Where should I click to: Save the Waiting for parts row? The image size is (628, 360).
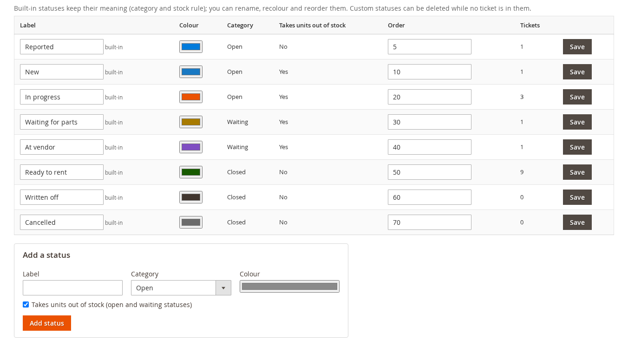[x=577, y=122]
